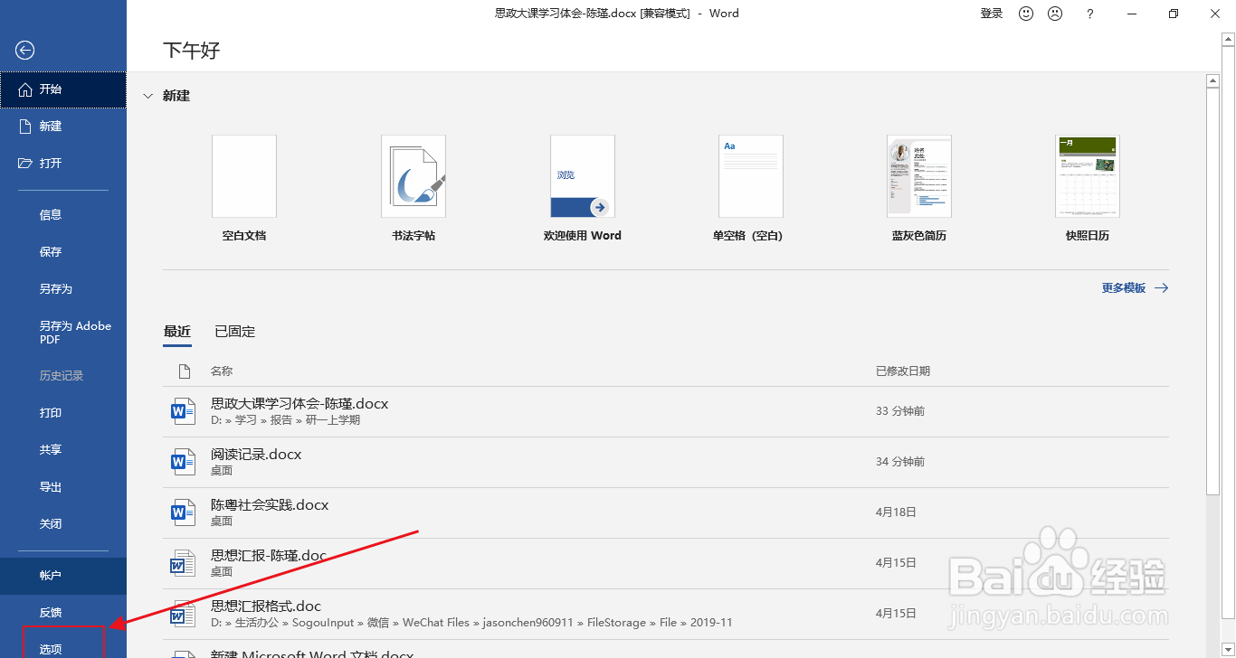Open the 欢迎使用 Word tour template
The height and width of the screenshot is (658, 1236).
[x=583, y=189]
